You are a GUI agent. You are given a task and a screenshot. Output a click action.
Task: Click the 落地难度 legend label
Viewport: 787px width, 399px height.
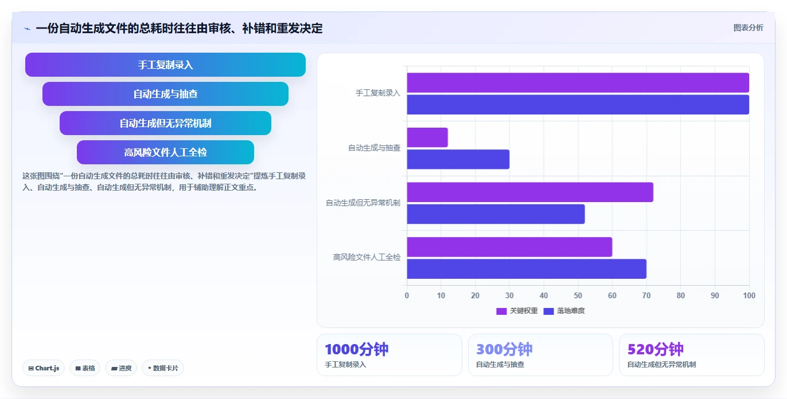pos(571,311)
